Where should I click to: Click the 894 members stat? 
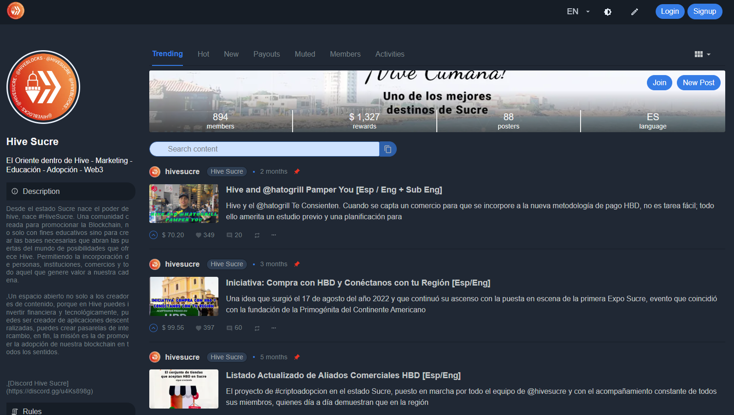click(x=220, y=121)
